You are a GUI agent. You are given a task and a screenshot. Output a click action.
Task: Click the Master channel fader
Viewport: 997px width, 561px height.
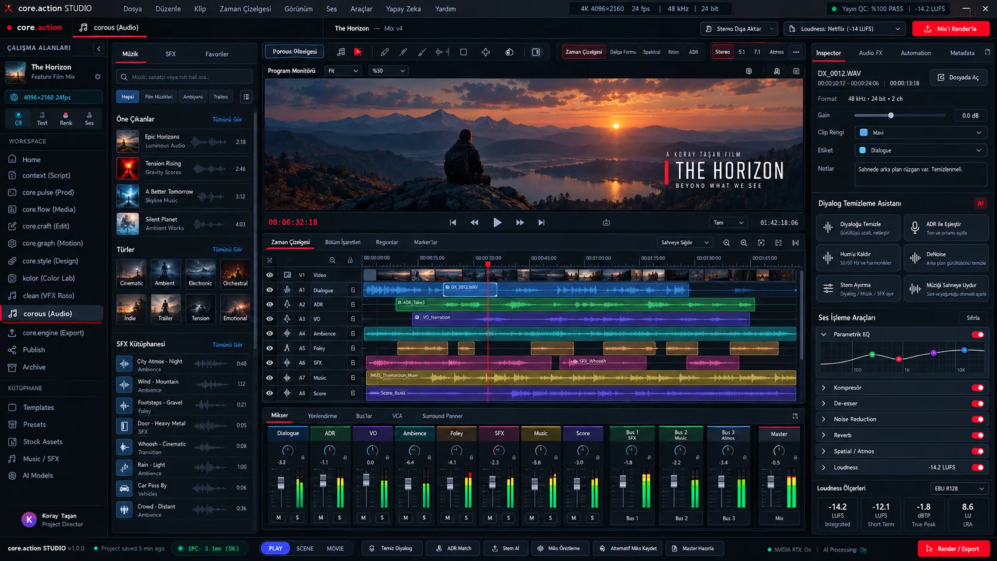point(770,481)
